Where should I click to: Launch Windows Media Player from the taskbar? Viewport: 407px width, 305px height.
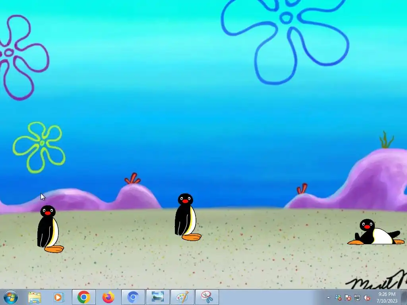[59, 297]
